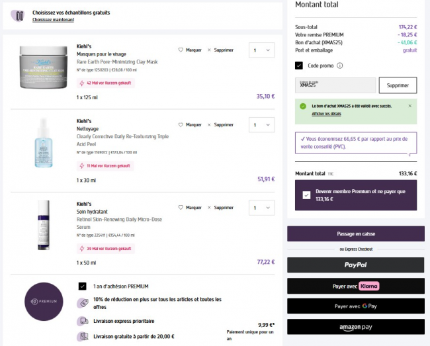Dismiss the XMAS25 success message

click(409, 106)
